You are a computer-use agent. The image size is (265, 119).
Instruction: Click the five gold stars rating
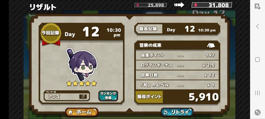[82, 83]
